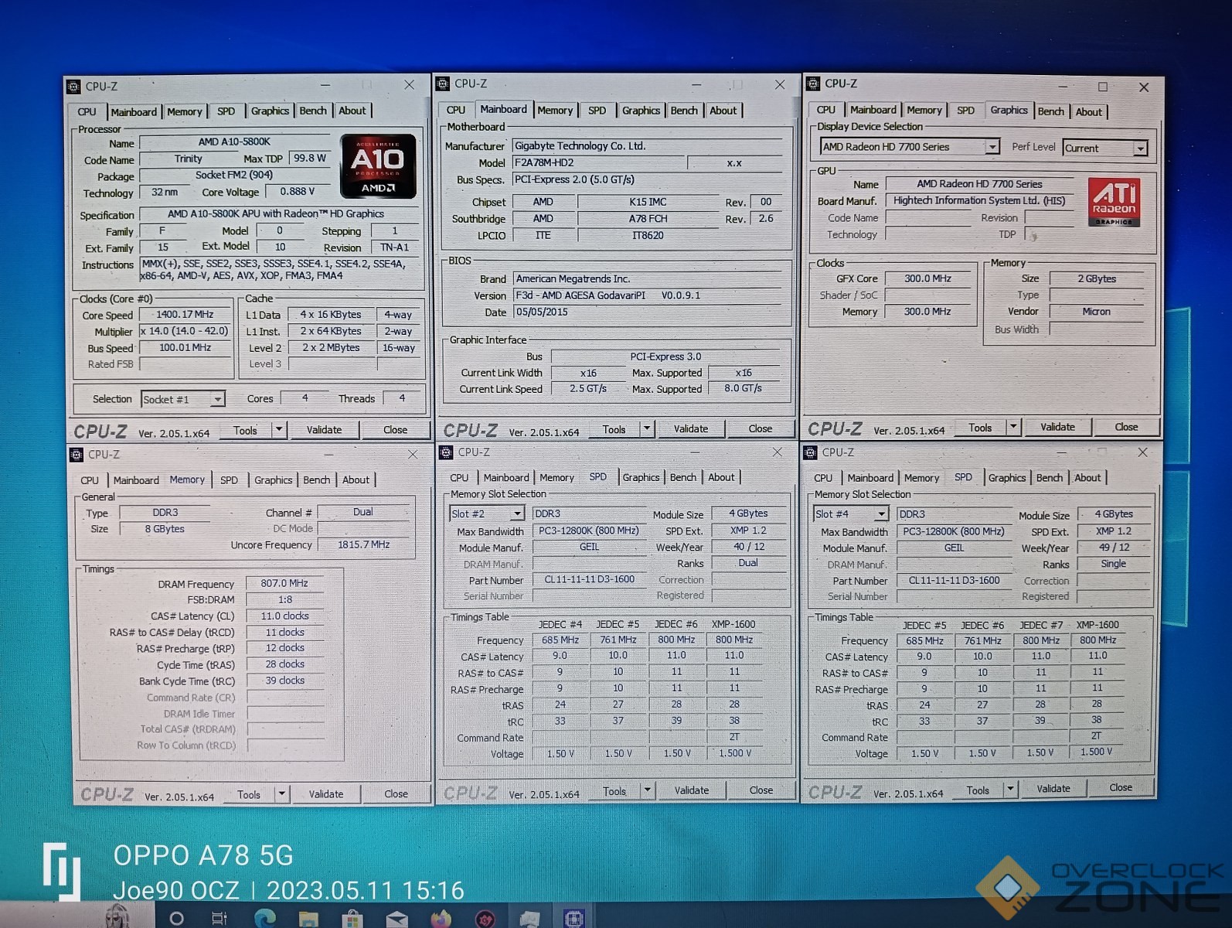Switch to the Mainboard tab in the processor window
This screenshot has height=928, width=1232.
click(x=134, y=112)
